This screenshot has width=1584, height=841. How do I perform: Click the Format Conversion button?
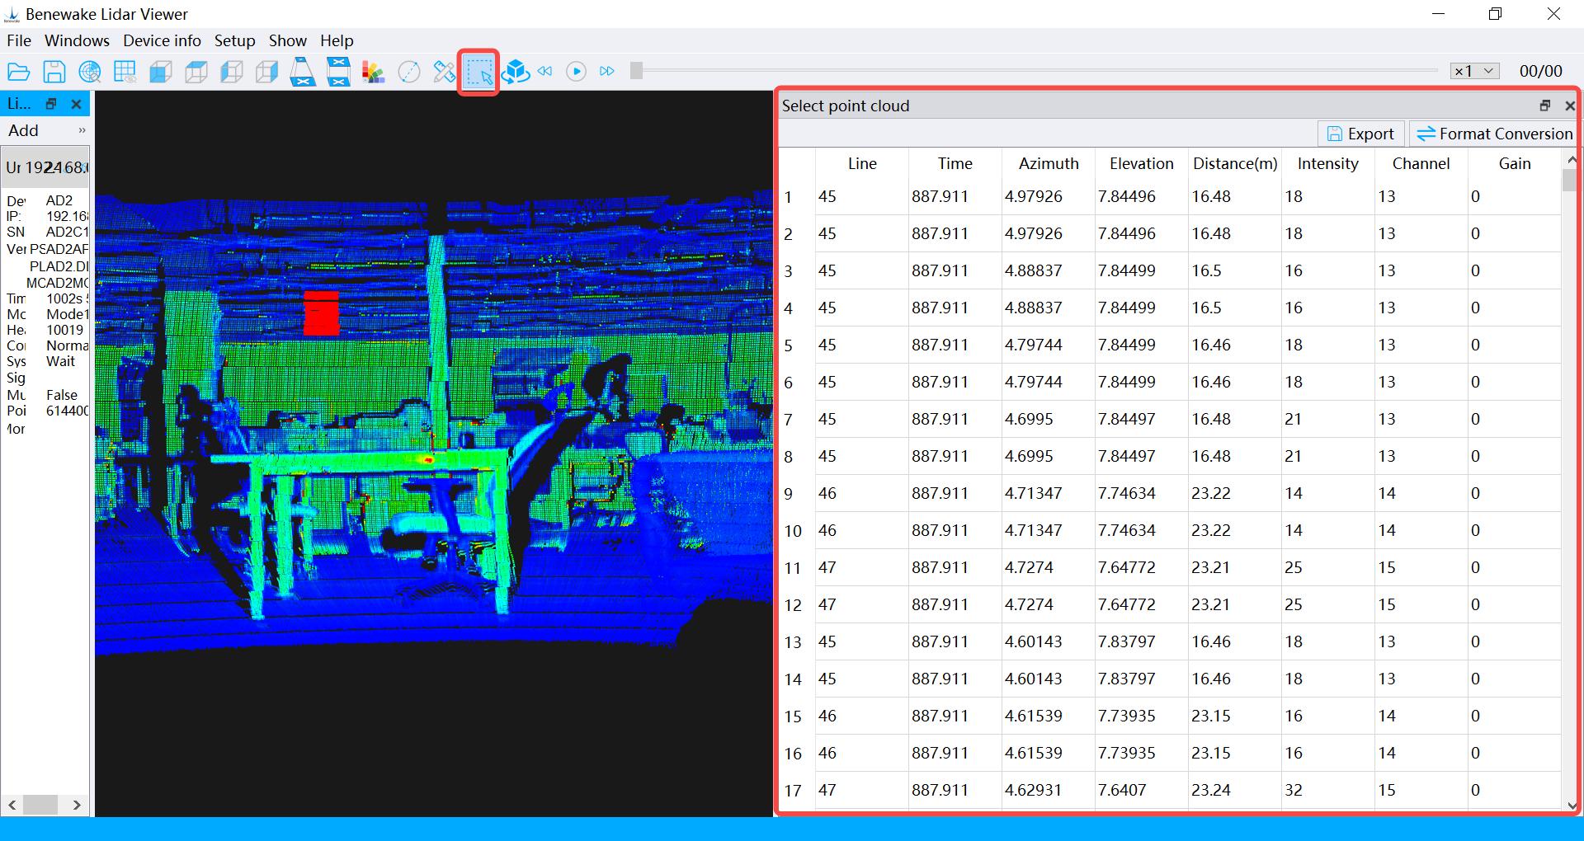[1494, 134]
